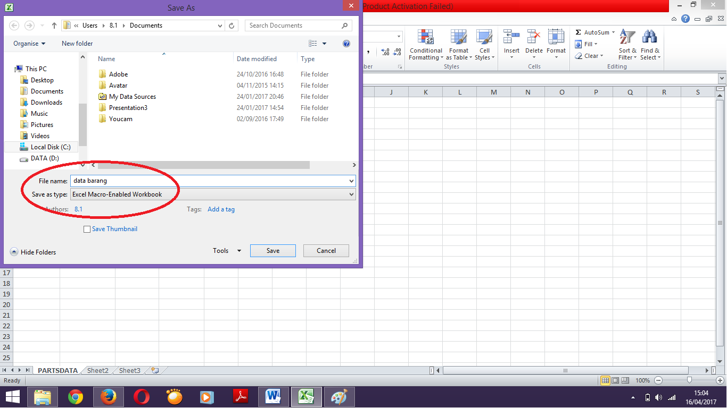Open the My Data Sources folder
Image resolution: width=727 pixels, height=408 pixels.
(x=132, y=96)
